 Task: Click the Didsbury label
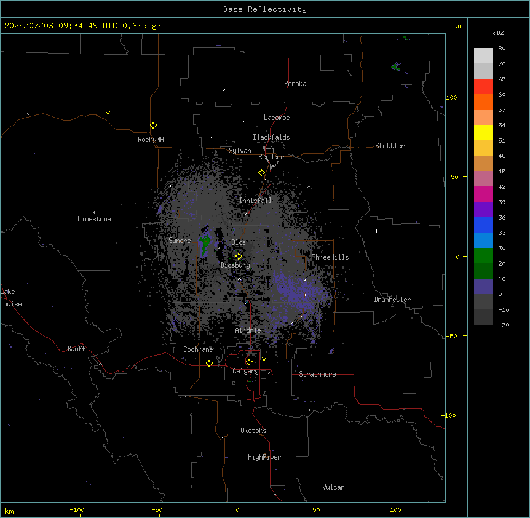click(x=235, y=265)
